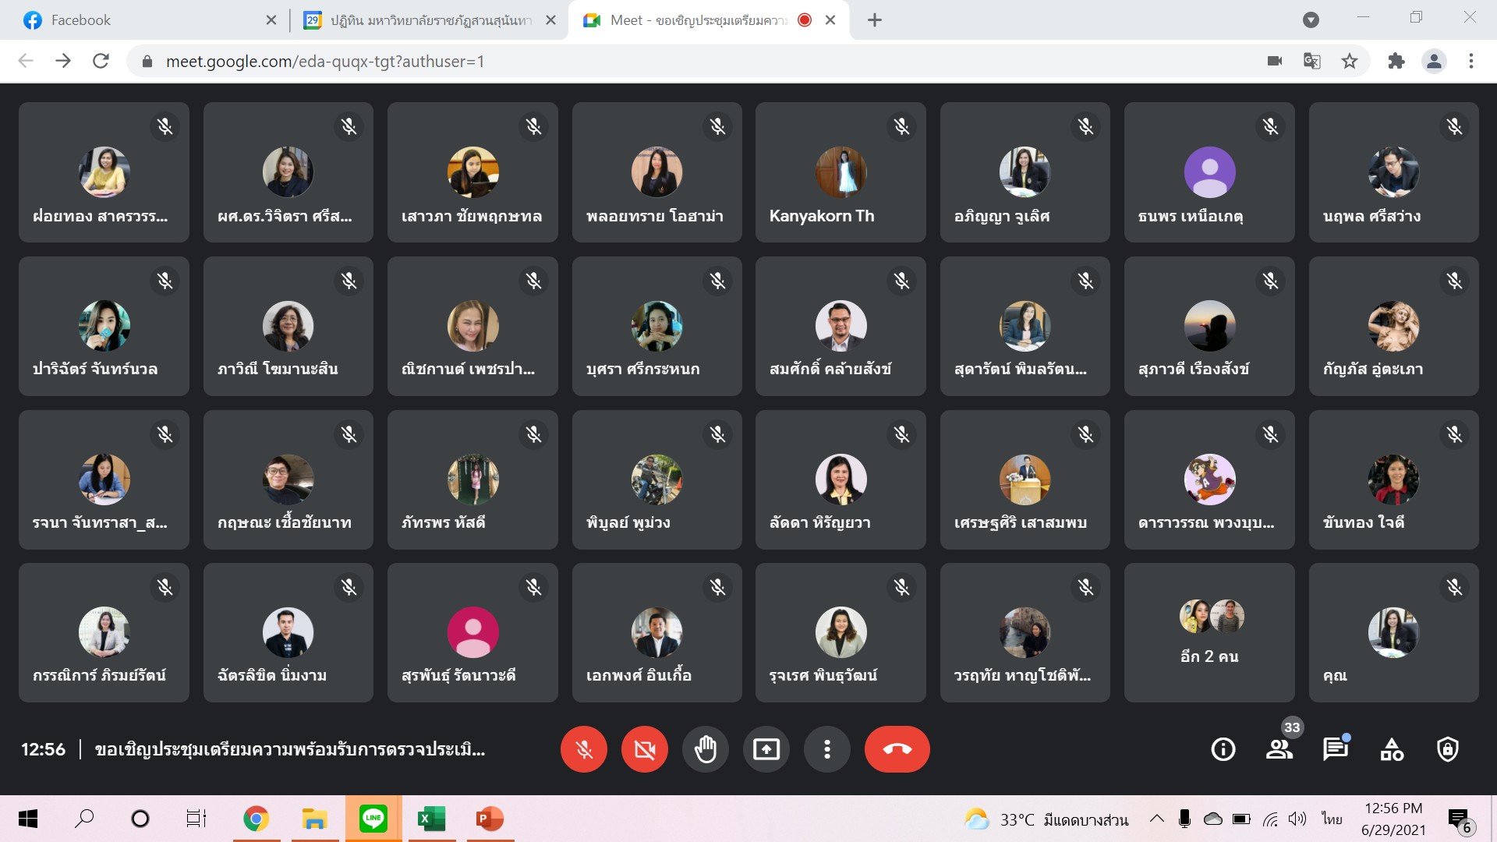
Task: Click the meeting title text at bottom left
Action: pos(289,750)
